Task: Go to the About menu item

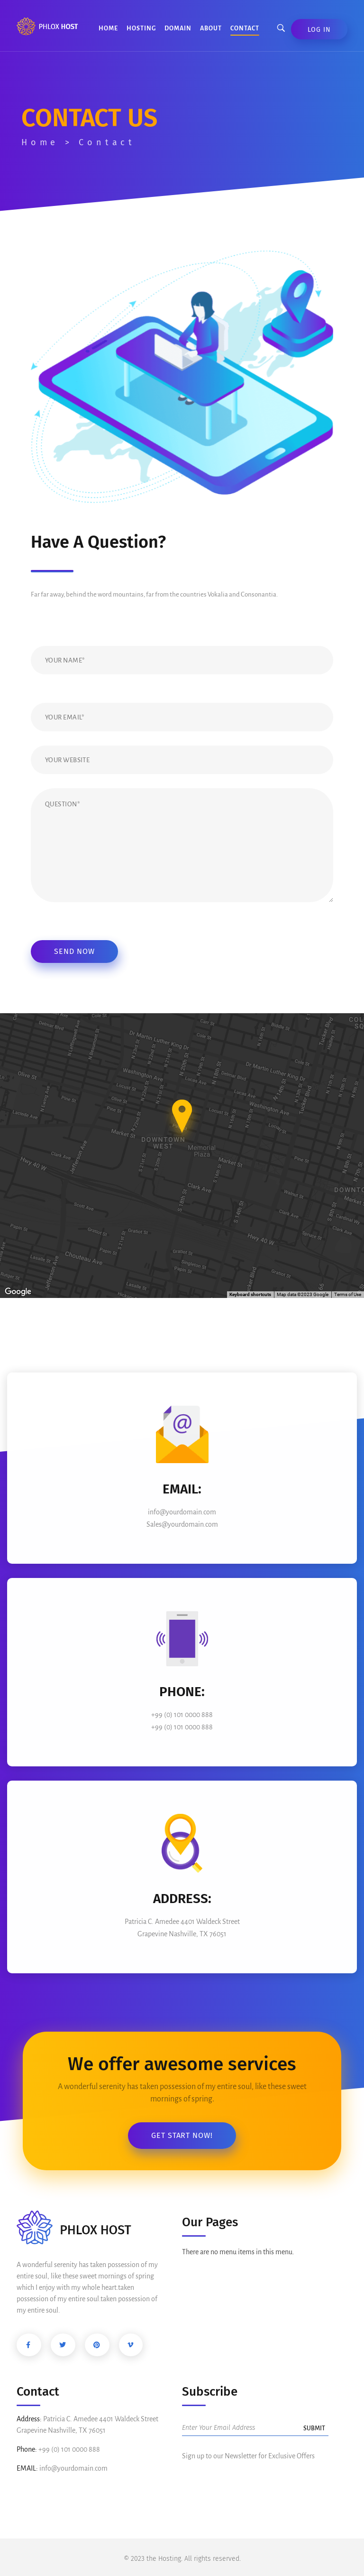Action: (210, 28)
